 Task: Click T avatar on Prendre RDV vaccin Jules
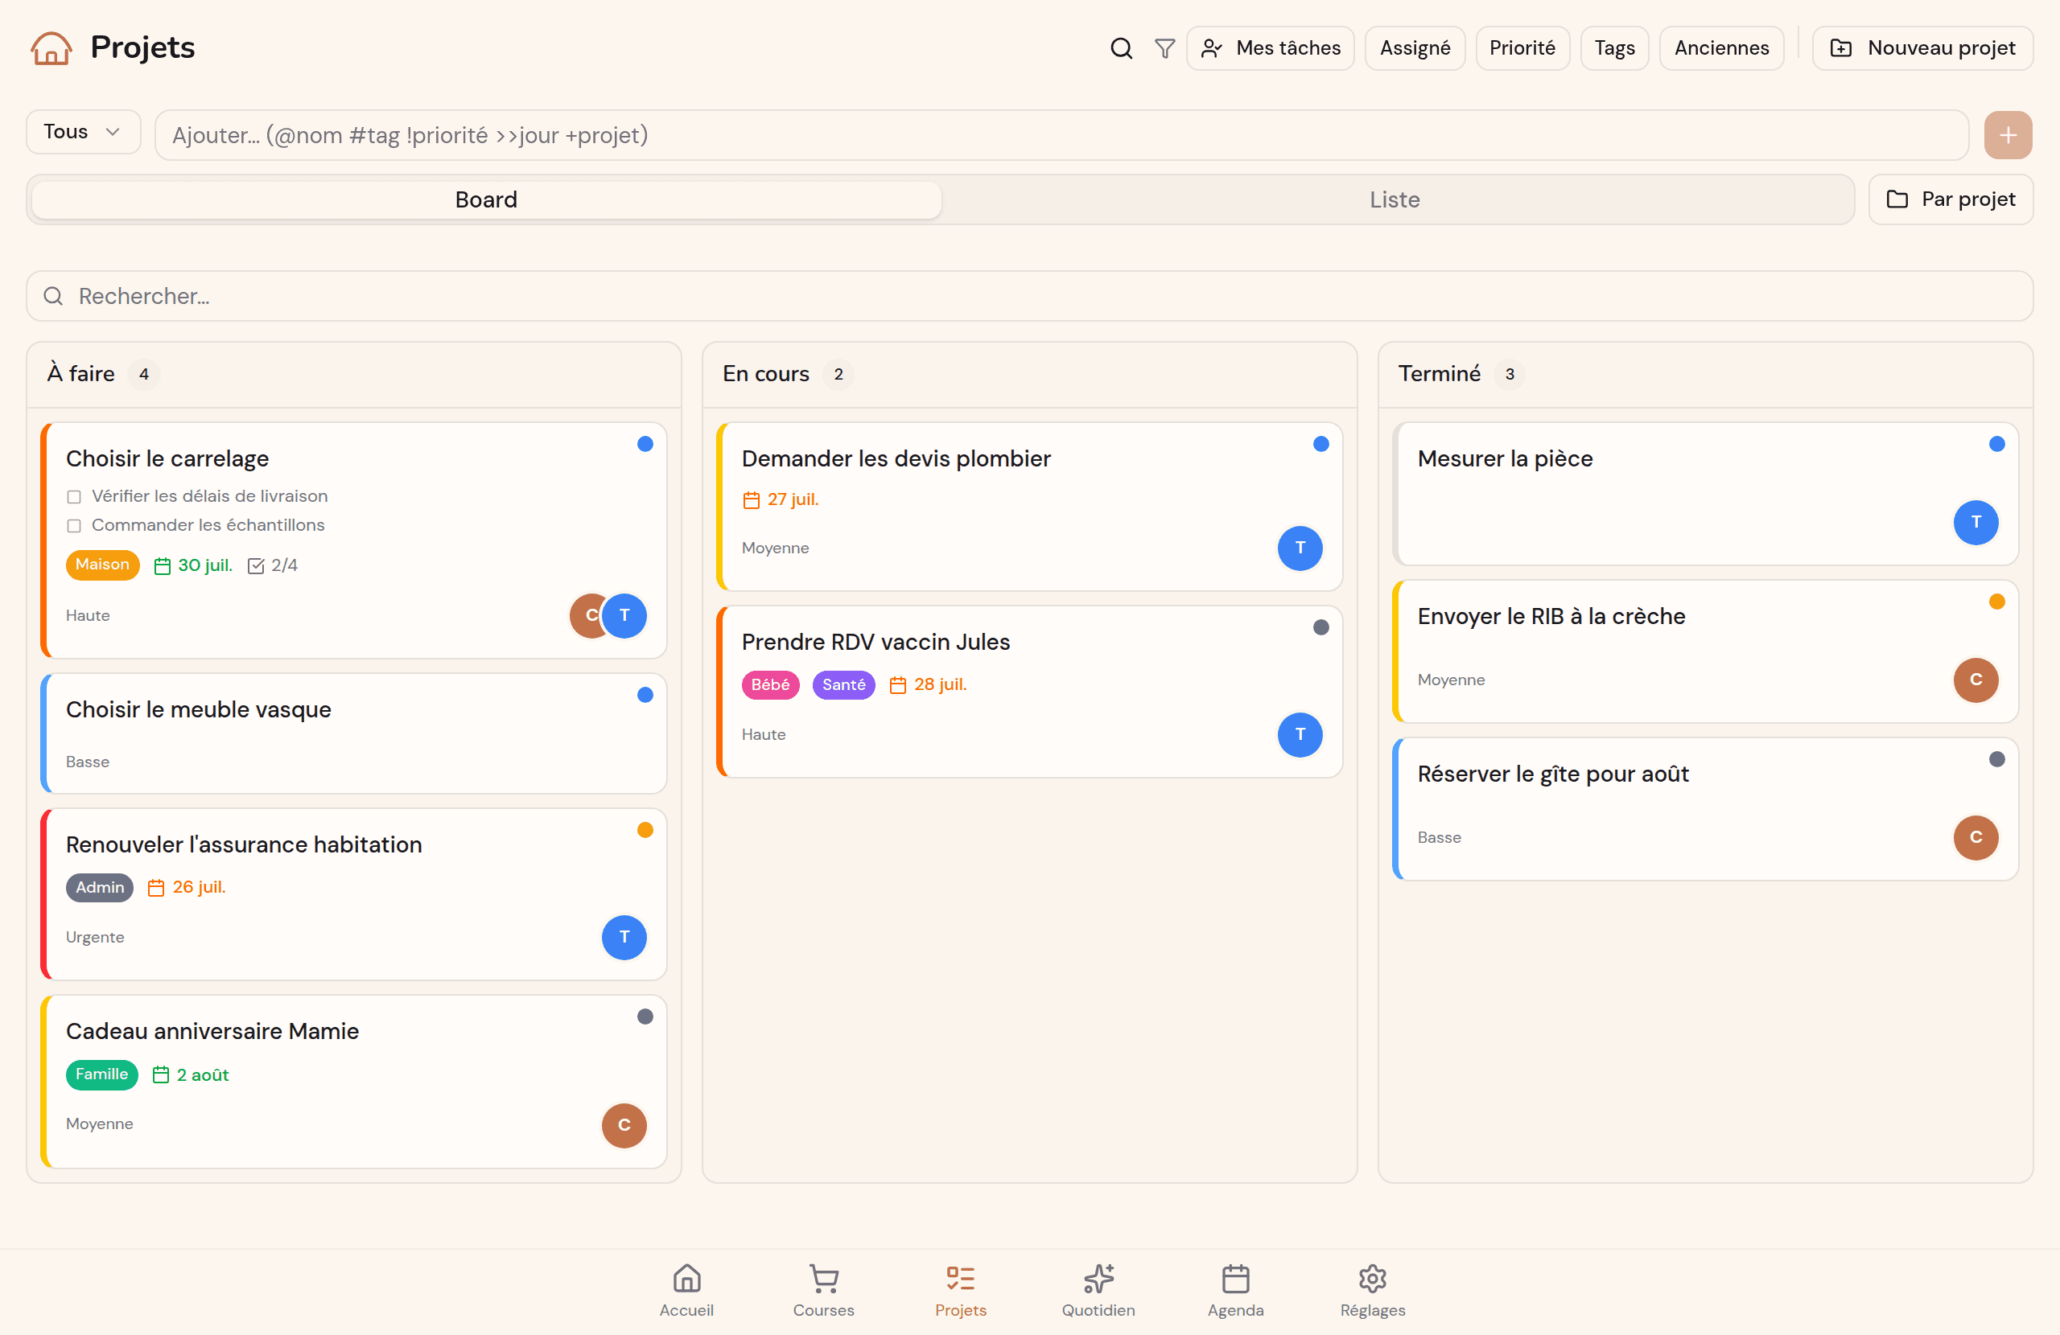(x=1300, y=734)
